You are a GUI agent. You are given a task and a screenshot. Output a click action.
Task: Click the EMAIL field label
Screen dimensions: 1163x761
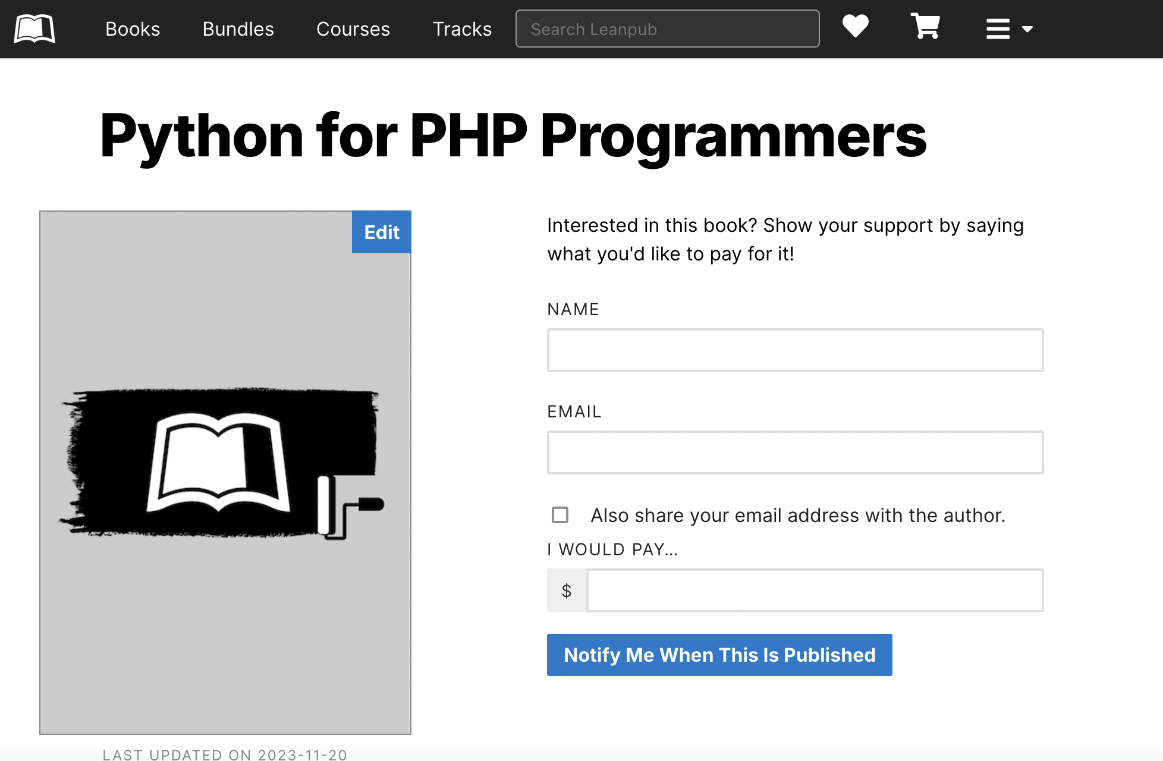(574, 411)
